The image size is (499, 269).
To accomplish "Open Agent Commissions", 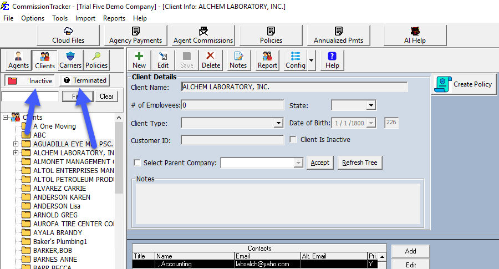I will (203, 35).
